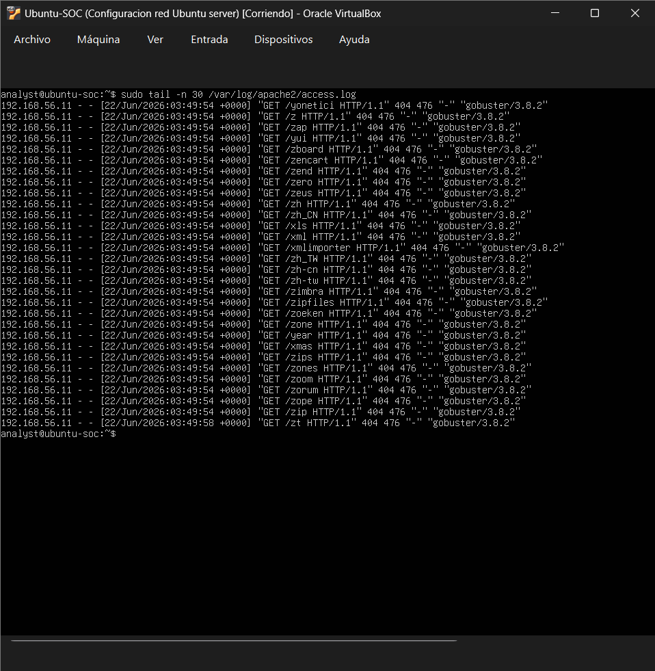The height and width of the screenshot is (671, 655).
Task: Click the log line with GET /zones
Action: coord(266,368)
